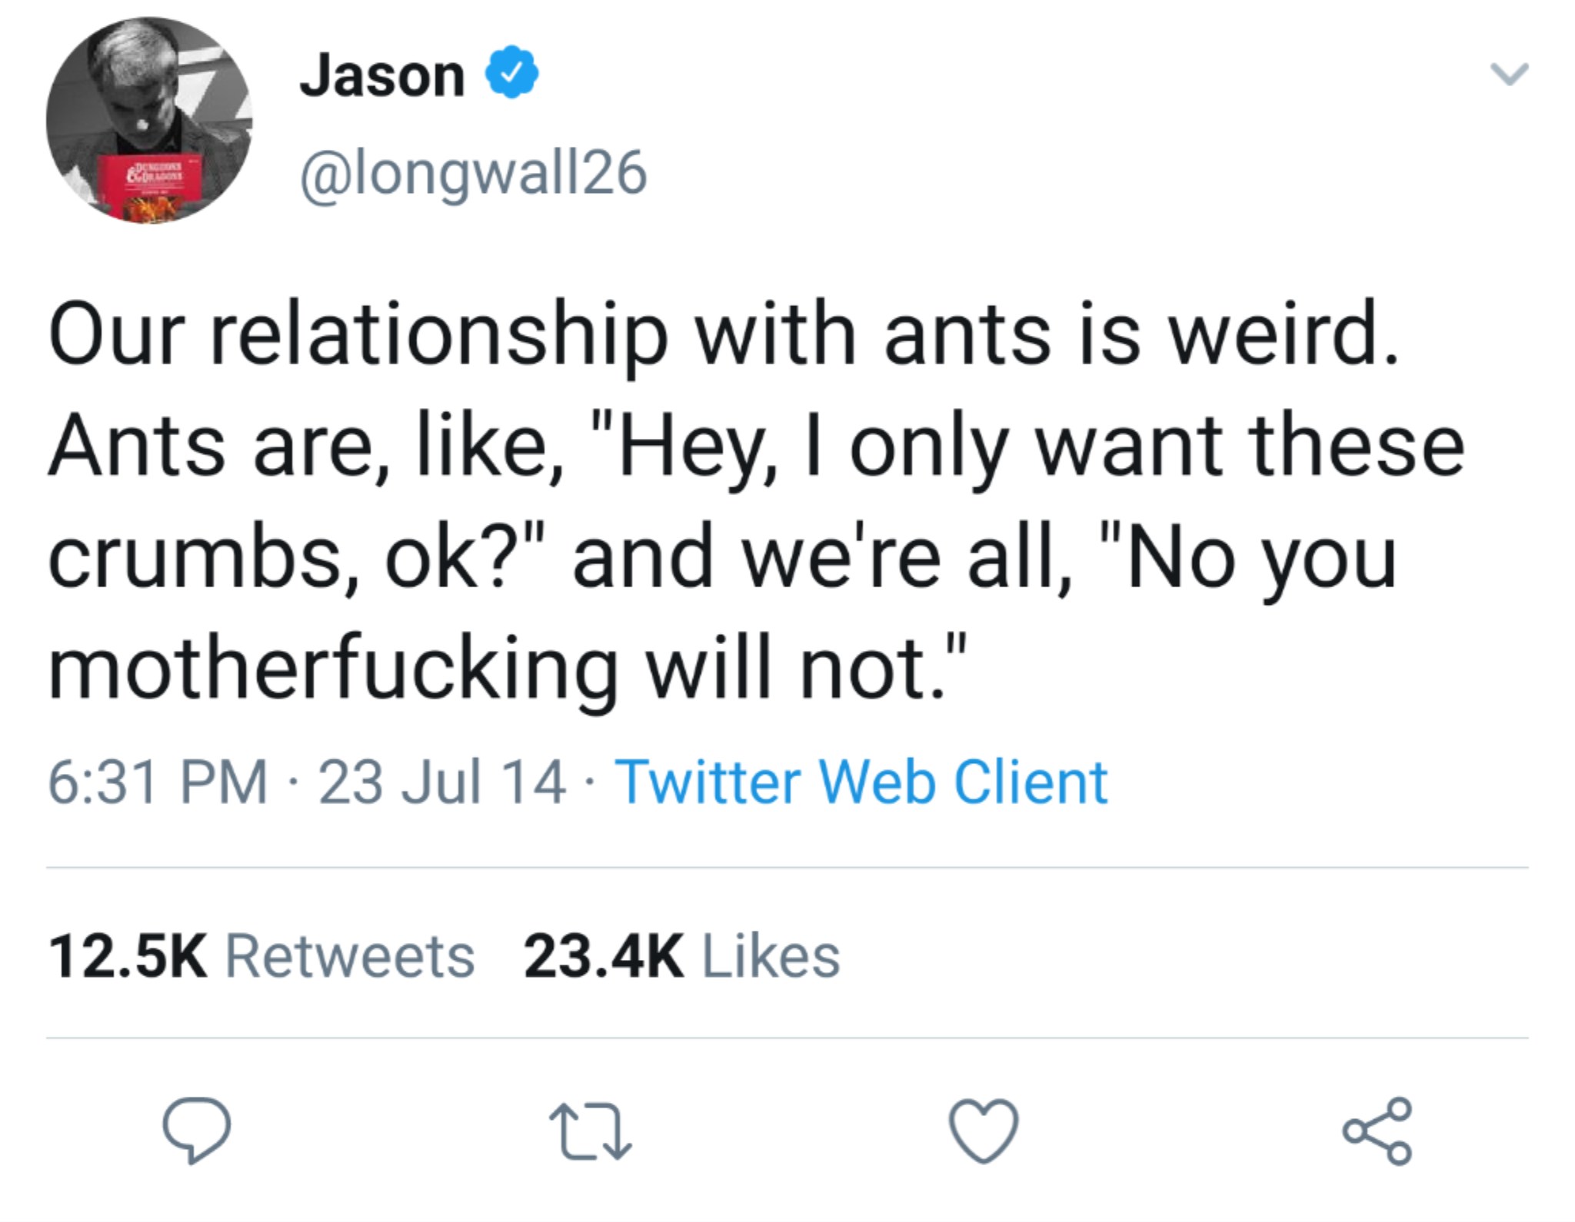The width and height of the screenshot is (1575, 1222).
Task: Click the 23 Jul 14 date
Action: point(441,782)
